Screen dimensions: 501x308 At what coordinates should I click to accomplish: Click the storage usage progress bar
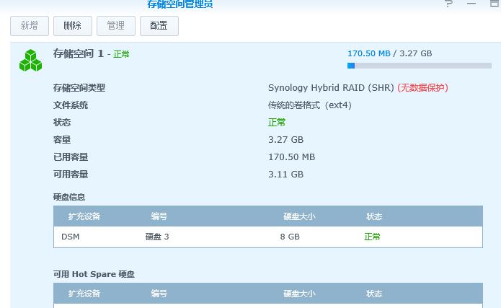[x=420, y=66]
